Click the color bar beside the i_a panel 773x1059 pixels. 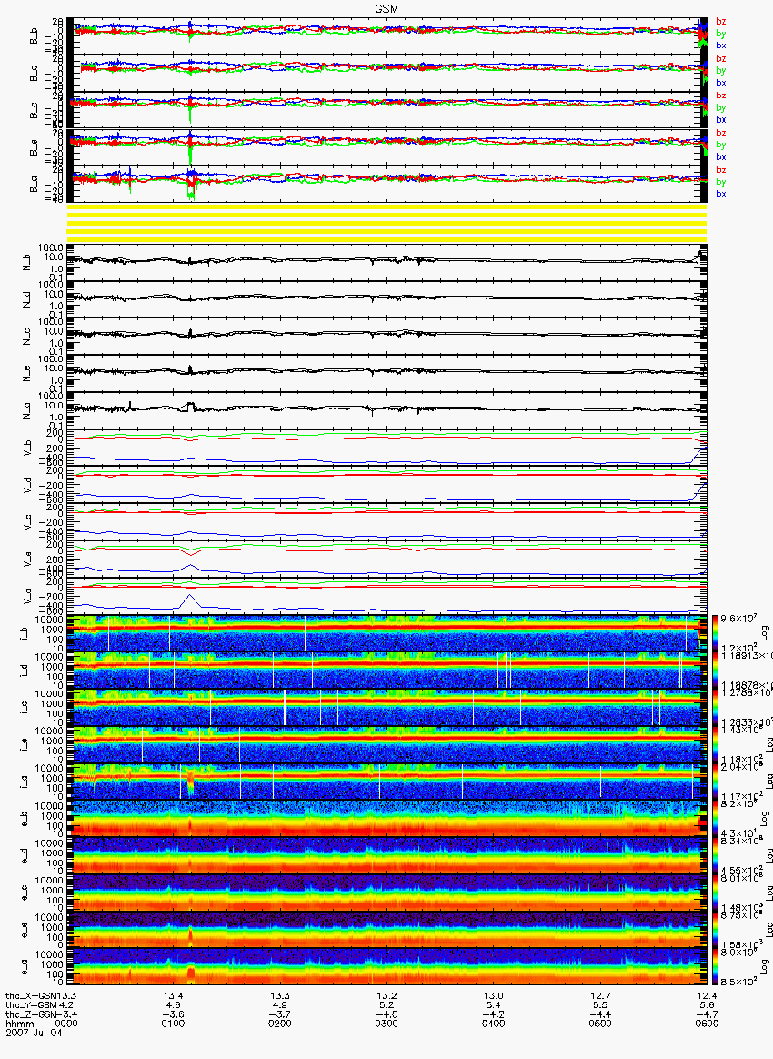pyautogui.click(x=714, y=782)
